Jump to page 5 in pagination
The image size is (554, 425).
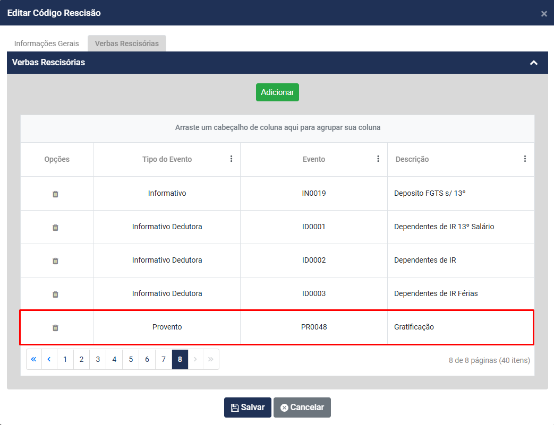tap(131, 359)
